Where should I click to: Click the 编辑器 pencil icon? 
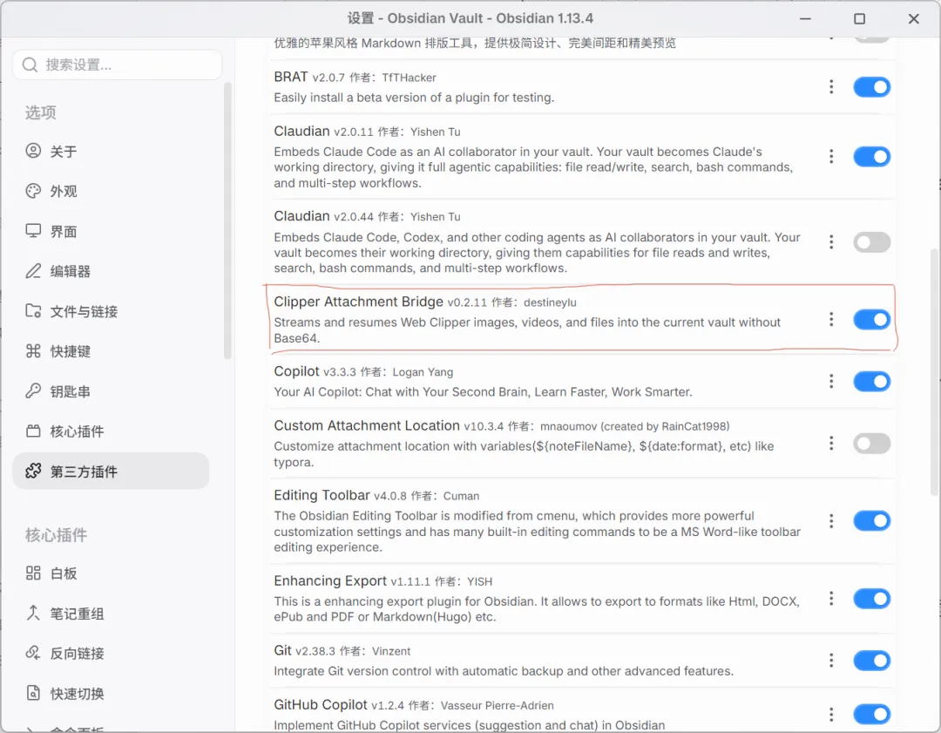(x=33, y=271)
